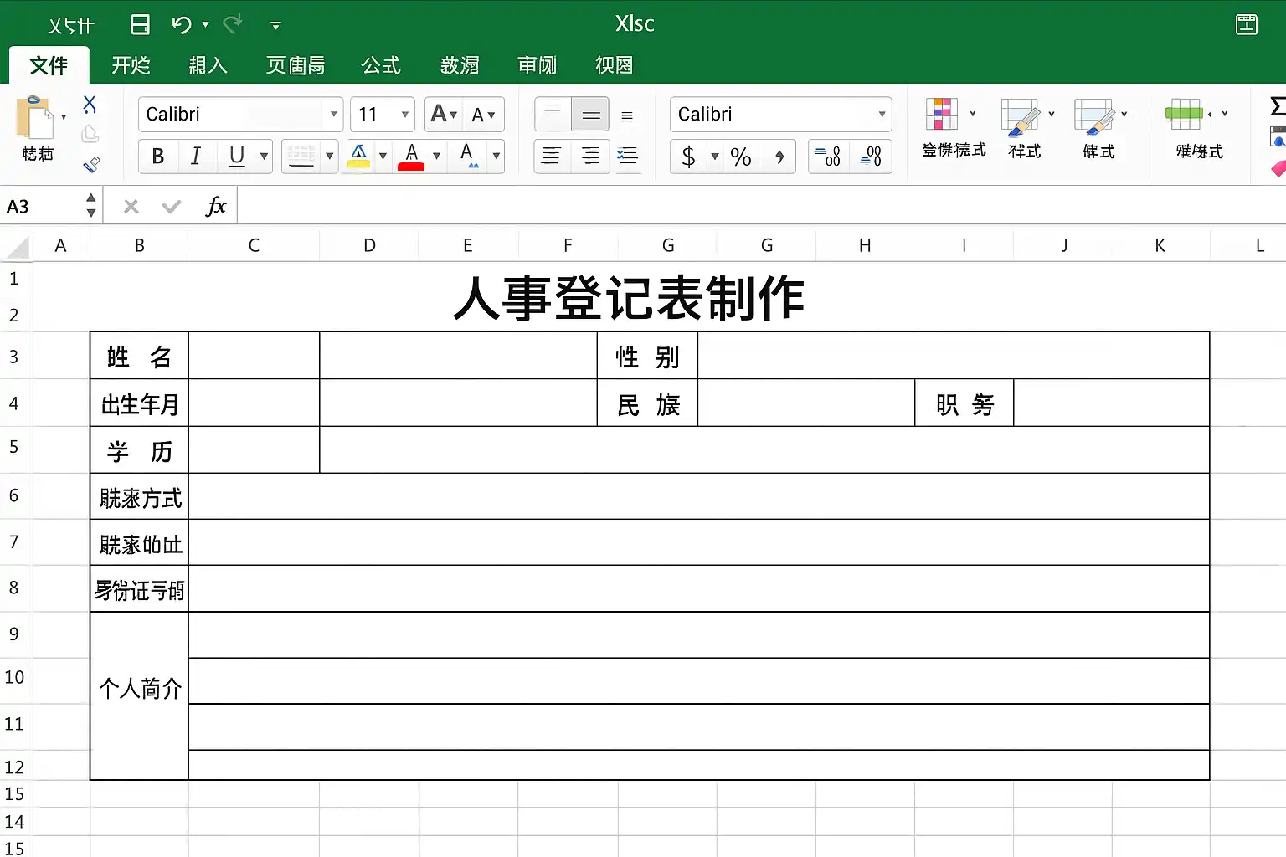The height and width of the screenshot is (857, 1286).
Task: Open the Calibri font name dropdown
Action: (334, 115)
